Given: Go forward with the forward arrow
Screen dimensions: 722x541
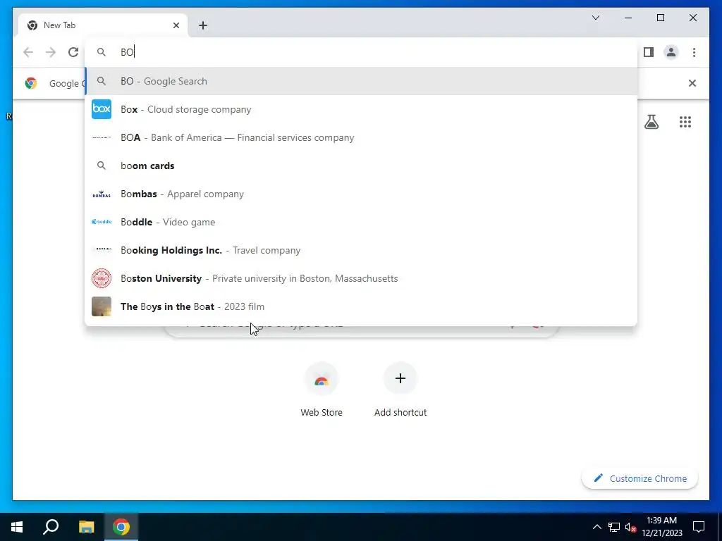Looking at the screenshot, I should (51, 52).
